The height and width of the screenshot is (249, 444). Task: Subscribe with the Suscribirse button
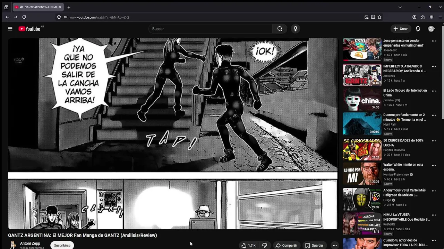coord(62,245)
